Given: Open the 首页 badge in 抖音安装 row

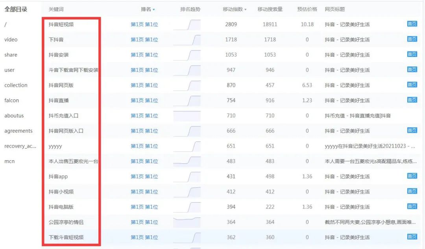Looking at the screenshot, I should tap(412, 54).
